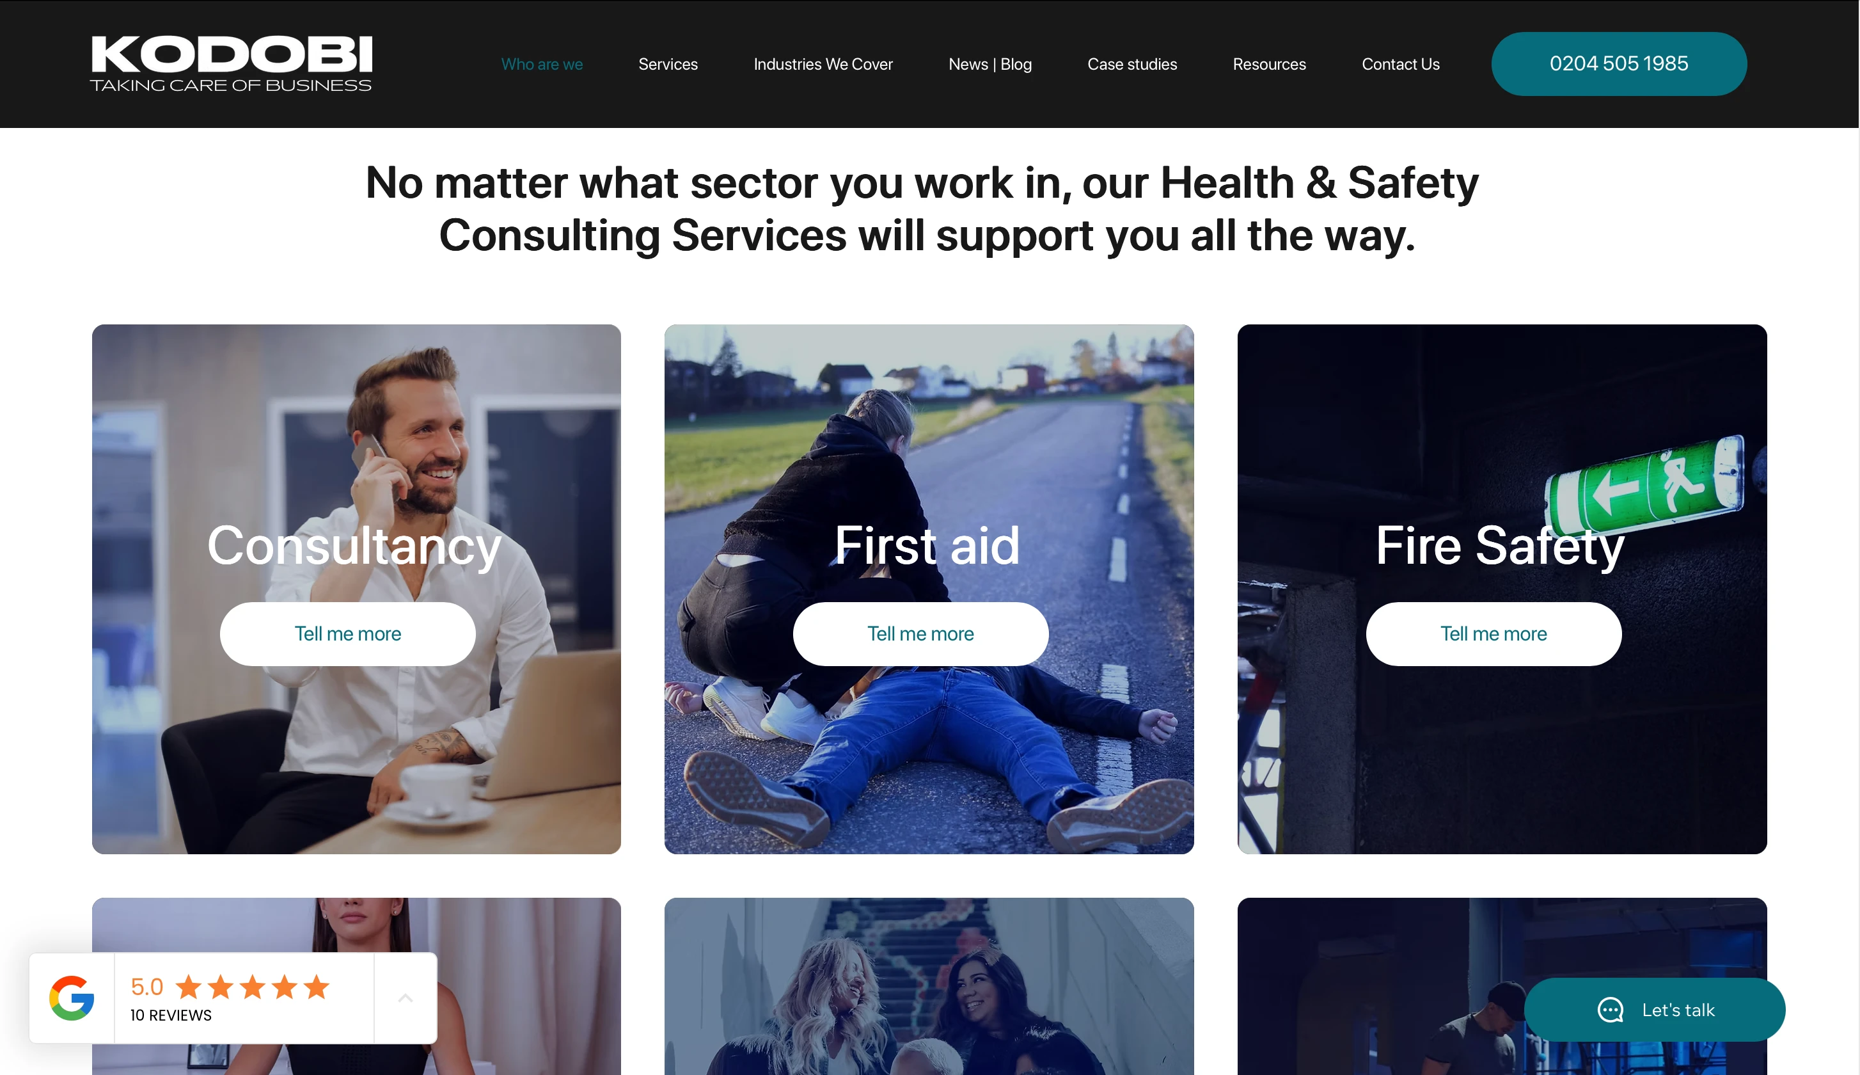Go to Contact Us page
The image size is (1860, 1075).
coord(1400,64)
